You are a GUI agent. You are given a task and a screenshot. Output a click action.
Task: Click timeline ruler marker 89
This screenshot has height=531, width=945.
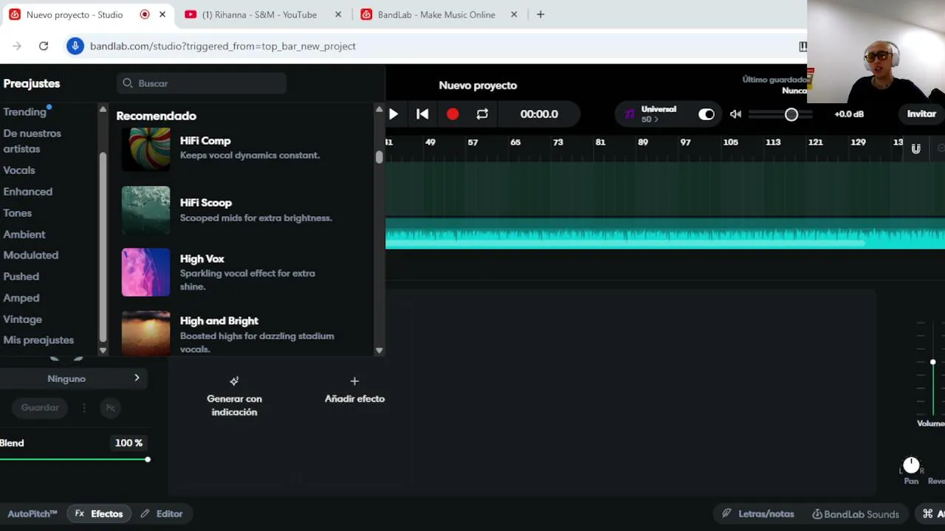pos(643,142)
